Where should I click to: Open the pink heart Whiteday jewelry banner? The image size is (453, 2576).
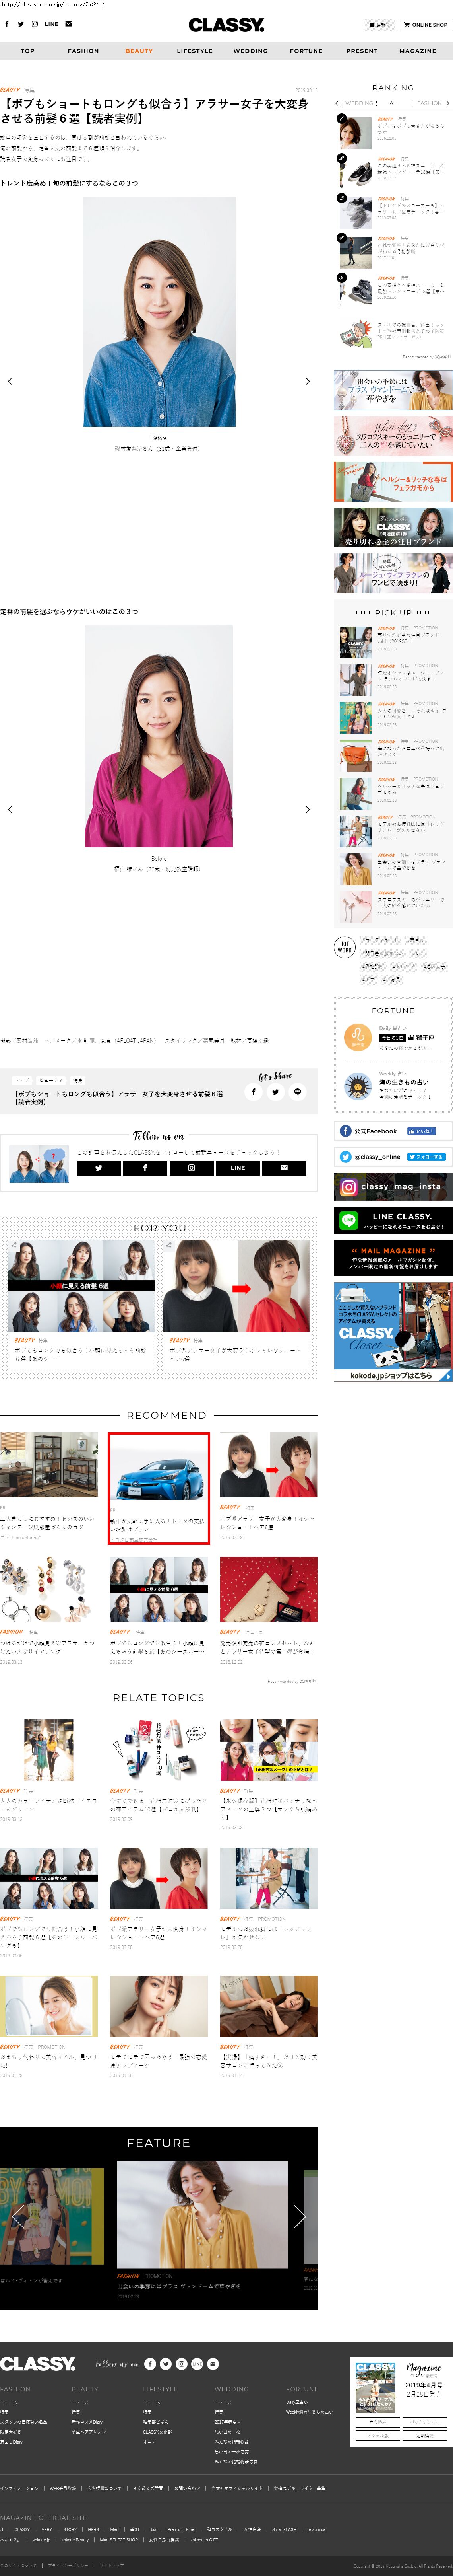pyautogui.click(x=393, y=437)
